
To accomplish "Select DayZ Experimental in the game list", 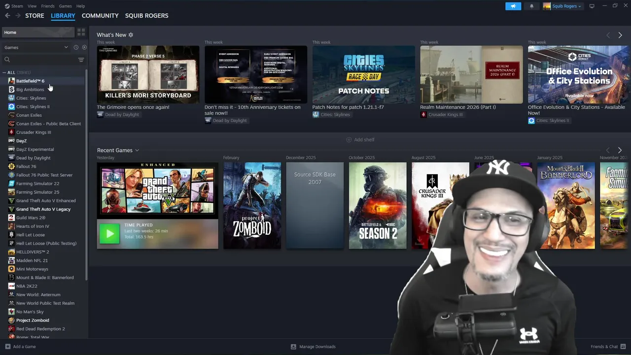I will tap(35, 149).
